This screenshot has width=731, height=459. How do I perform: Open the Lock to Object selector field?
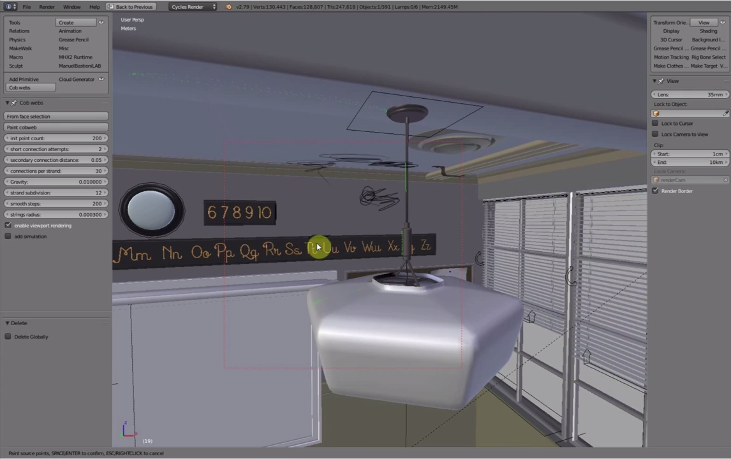(x=690, y=113)
